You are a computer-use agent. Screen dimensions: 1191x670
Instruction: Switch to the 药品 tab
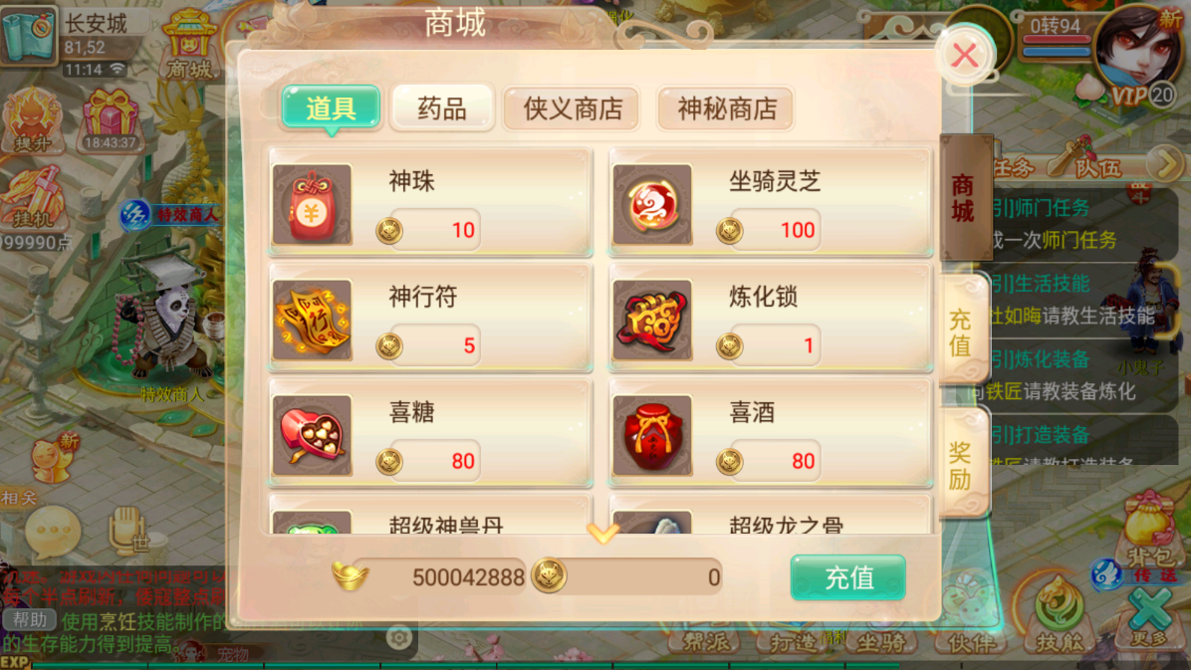pyautogui.click(x=442, y=109)
